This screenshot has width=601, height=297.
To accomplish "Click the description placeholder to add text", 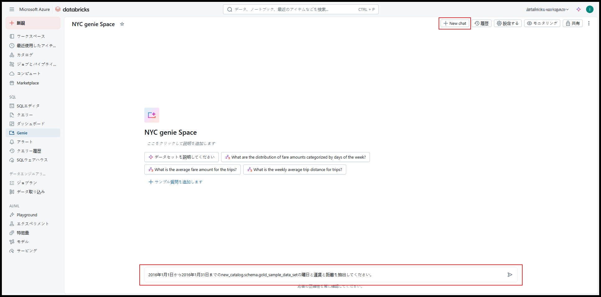I will tap(181, 143).
